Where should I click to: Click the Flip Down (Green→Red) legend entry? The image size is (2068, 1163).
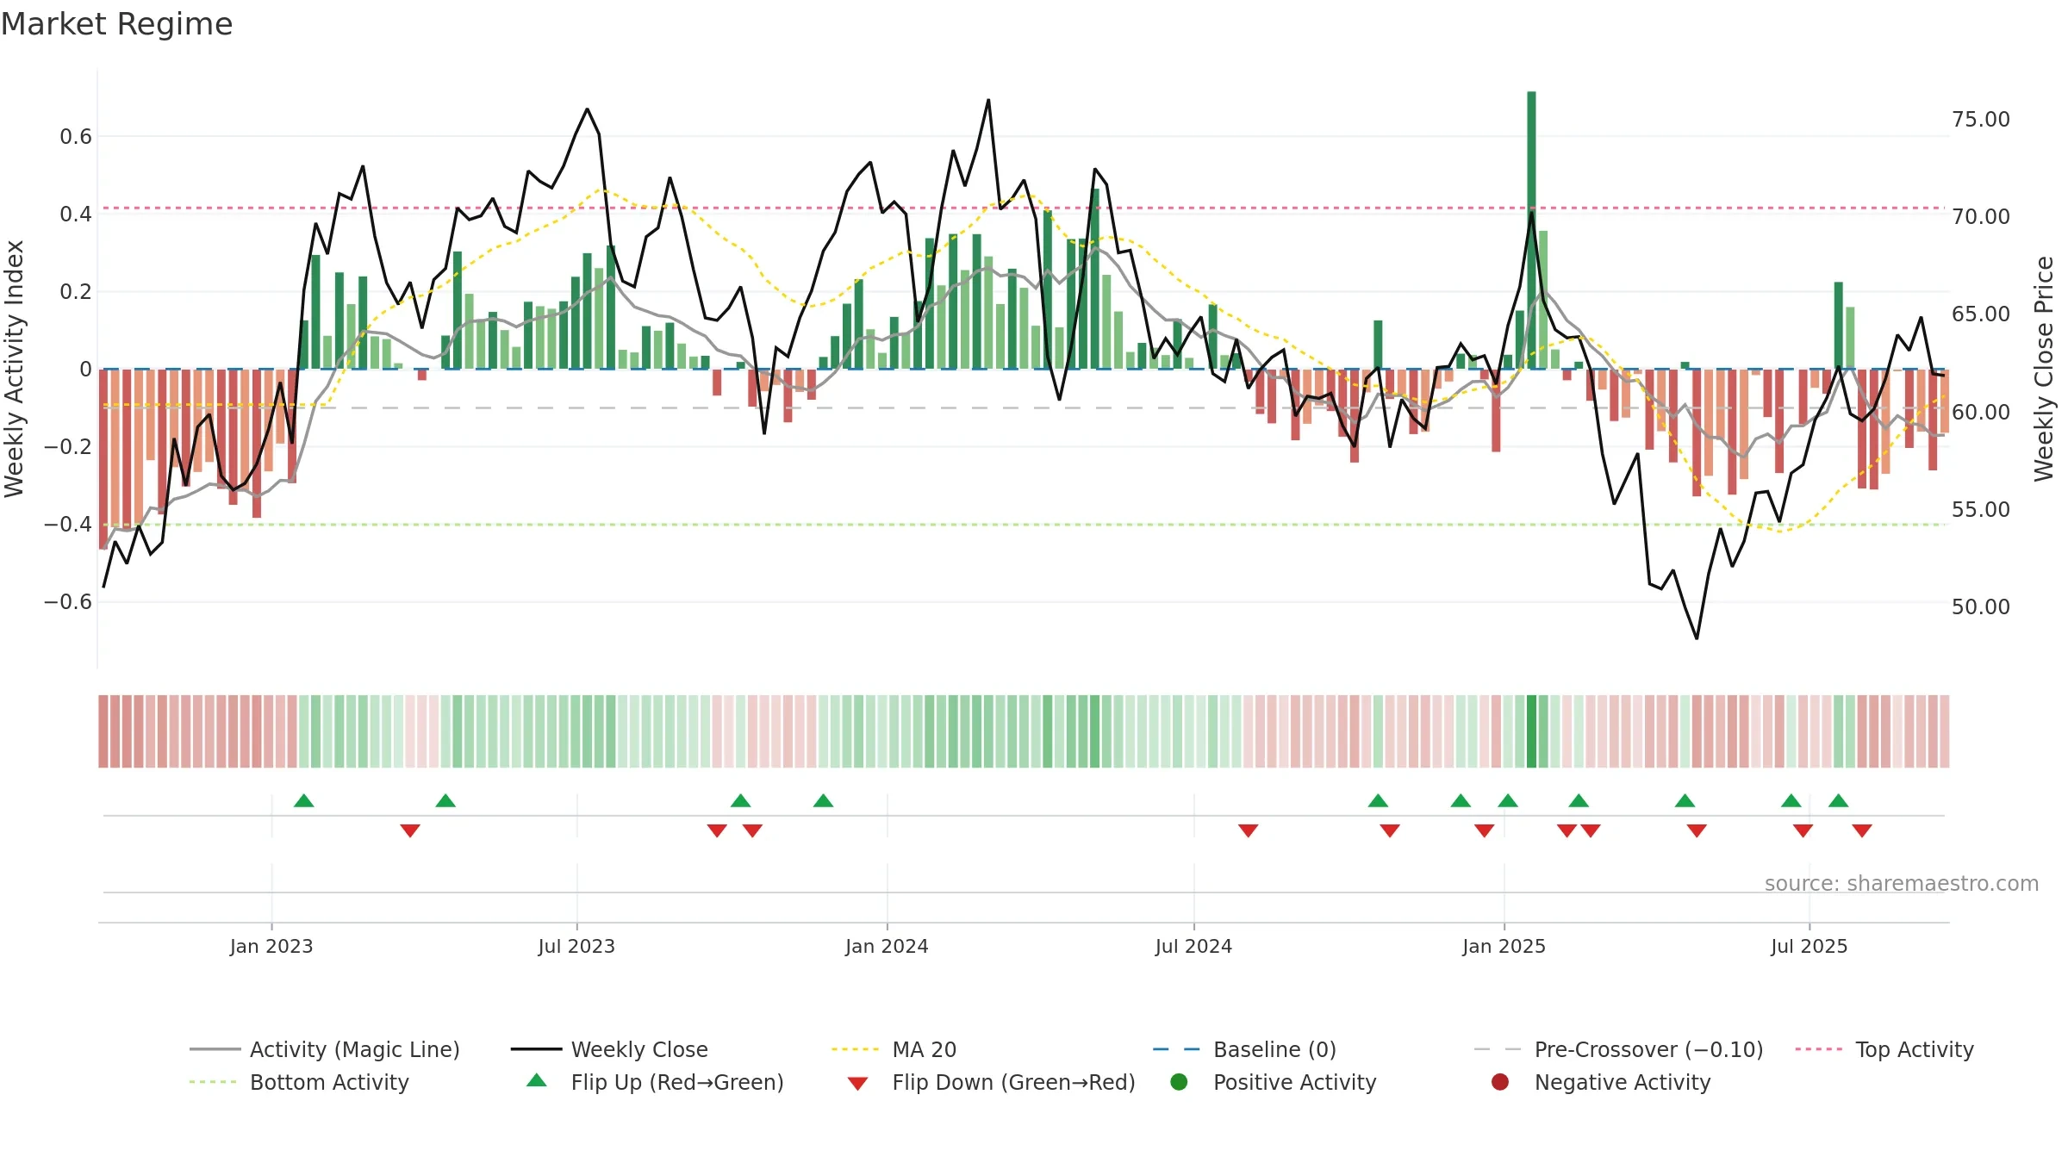tap(991, 1082)
